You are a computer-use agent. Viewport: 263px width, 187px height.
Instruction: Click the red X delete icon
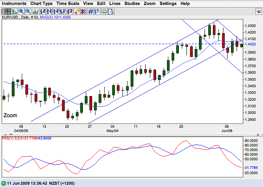tap(83, 12)
